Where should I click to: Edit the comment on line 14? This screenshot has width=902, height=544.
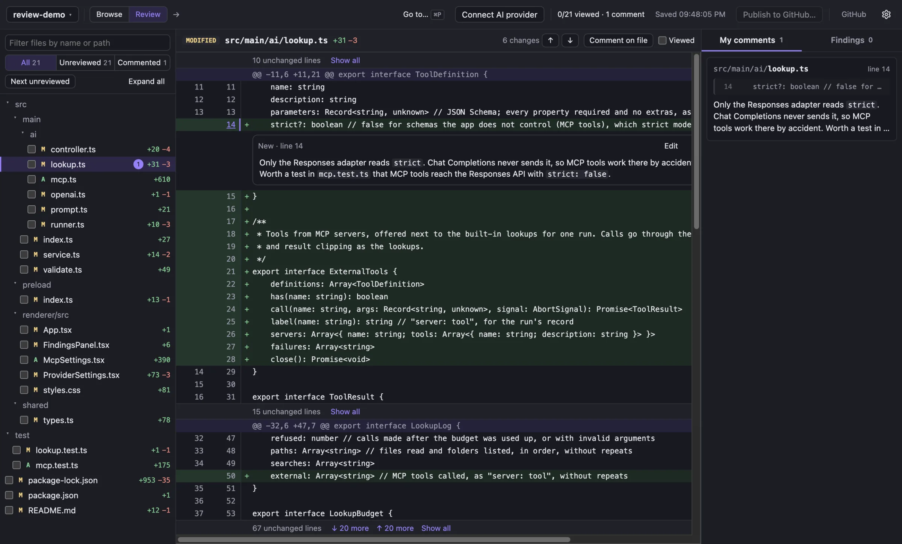pyautogui.click(x=671, y=146)
